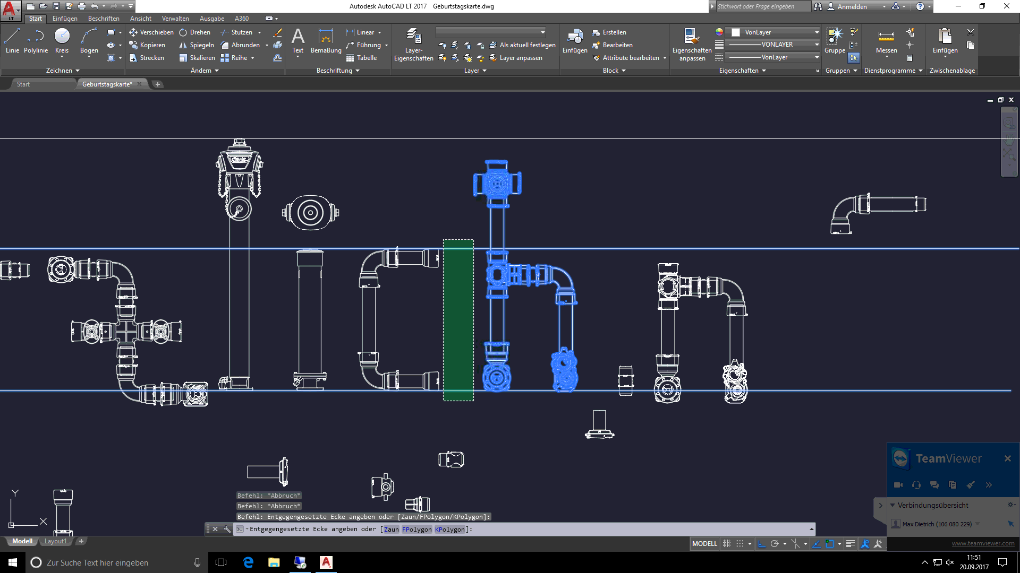The image size is (1020, 573).
Task: Click Eigenschaften anpassen tool
Action: pos(692,45)
